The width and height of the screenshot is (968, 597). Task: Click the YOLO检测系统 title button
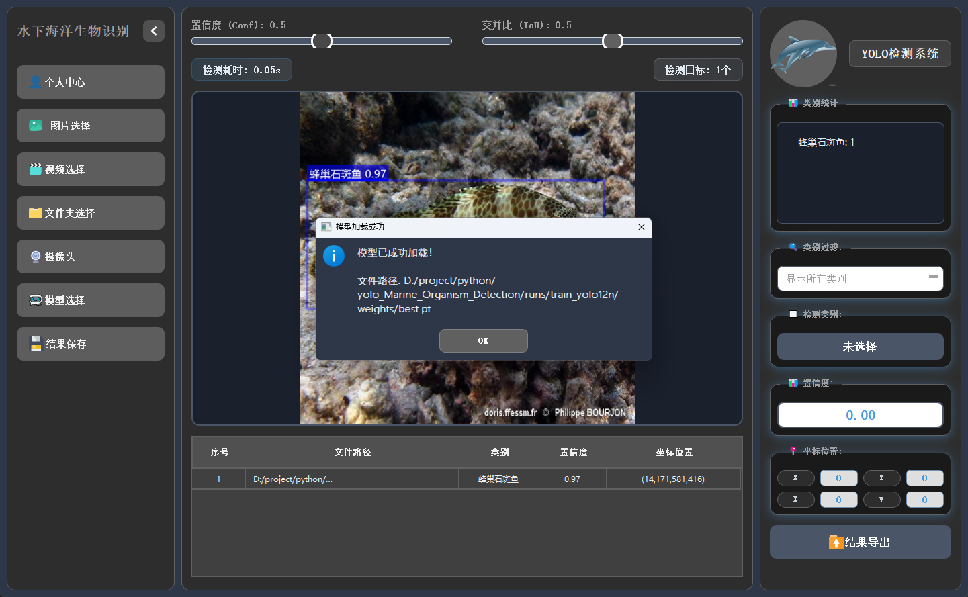click(899, 54)
